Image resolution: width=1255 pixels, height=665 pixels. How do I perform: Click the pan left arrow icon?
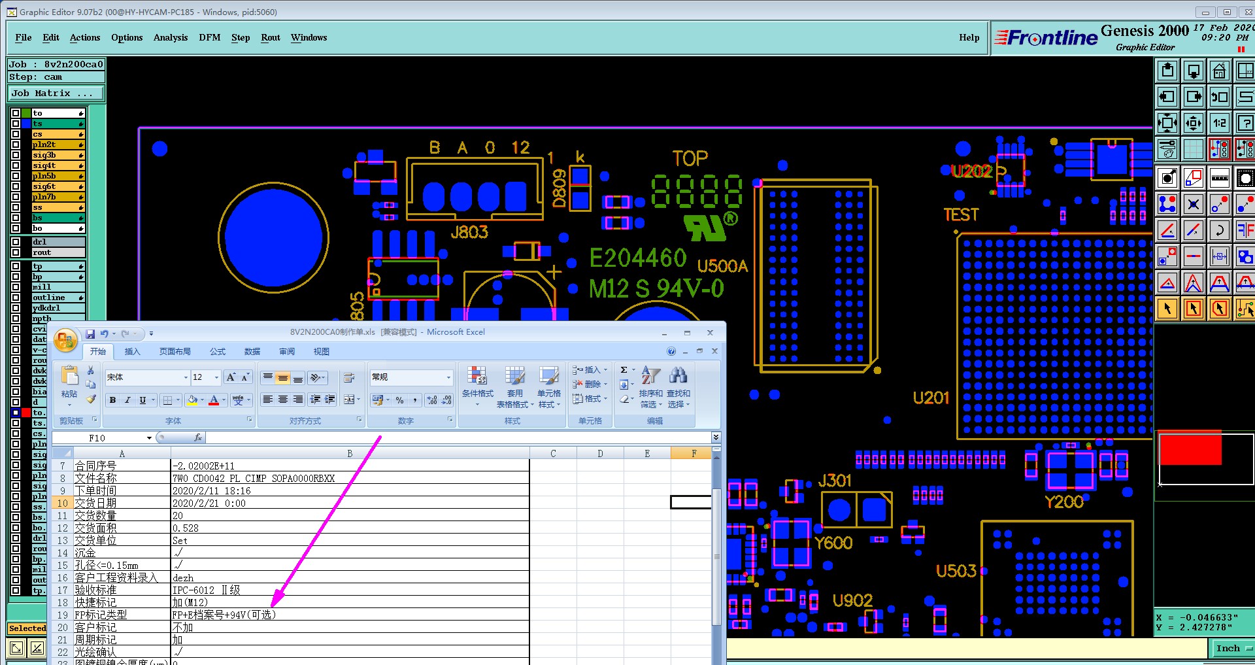click(x=1167, y=97)
